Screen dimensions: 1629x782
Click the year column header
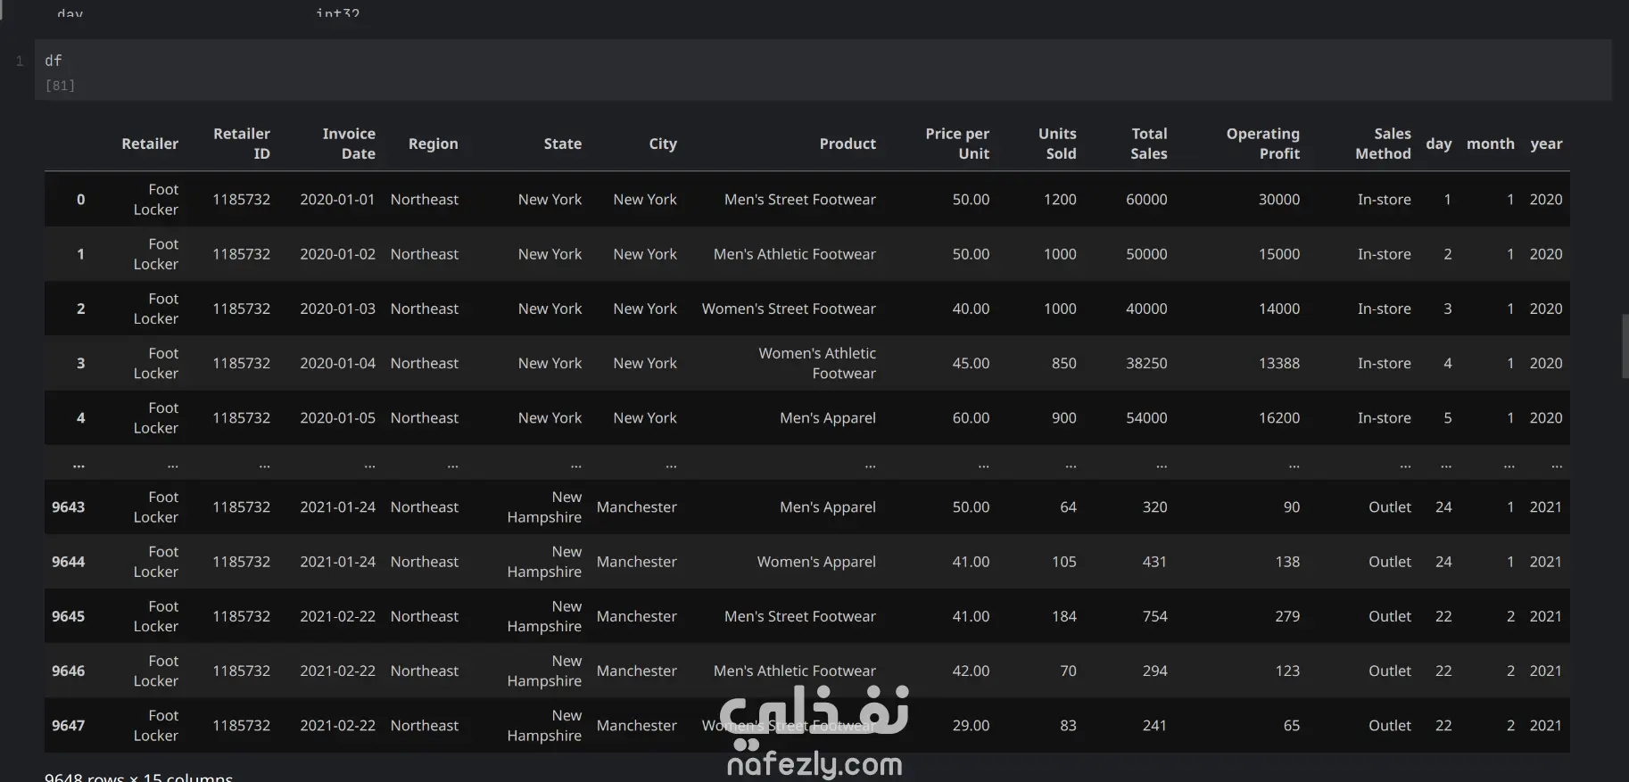1546,144
